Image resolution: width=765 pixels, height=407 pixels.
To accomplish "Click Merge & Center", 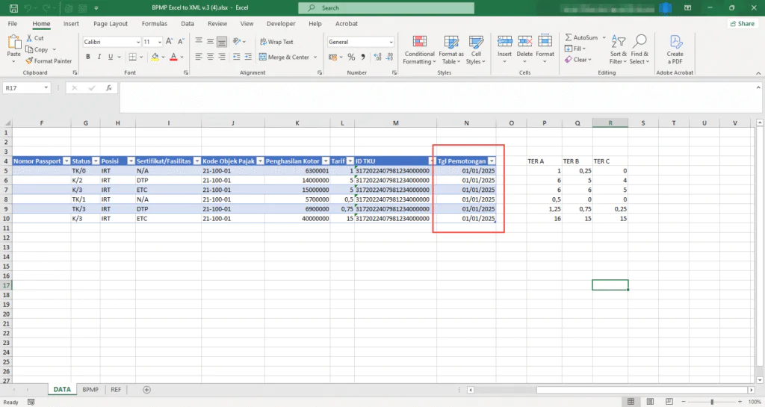I will click(285, 57).
